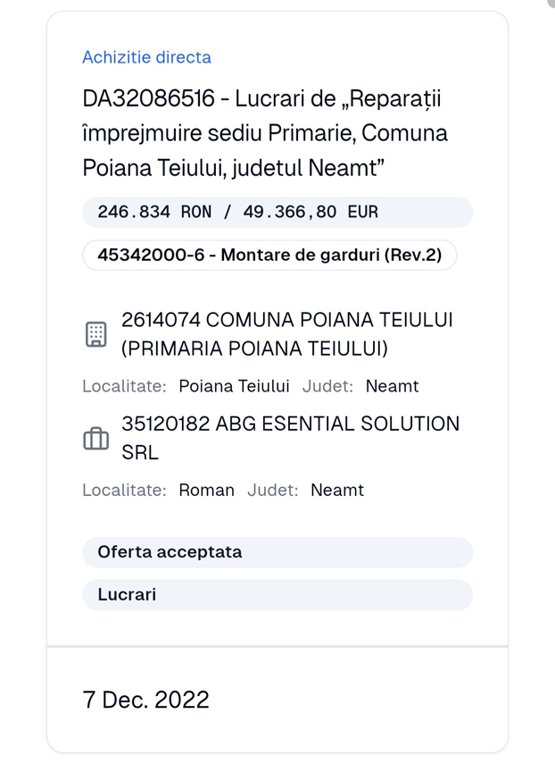Viewport: 555px width, 764px height.
Task: Click the Poiana Teiului locality value
Action: pos(233,386)
